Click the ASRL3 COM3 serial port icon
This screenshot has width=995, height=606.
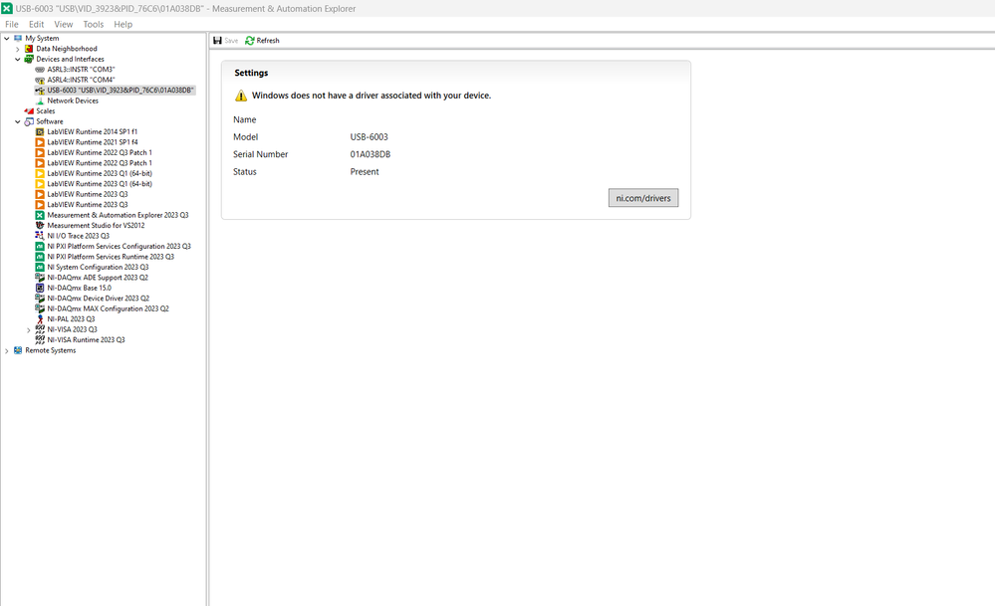click(x=40, y=70)
